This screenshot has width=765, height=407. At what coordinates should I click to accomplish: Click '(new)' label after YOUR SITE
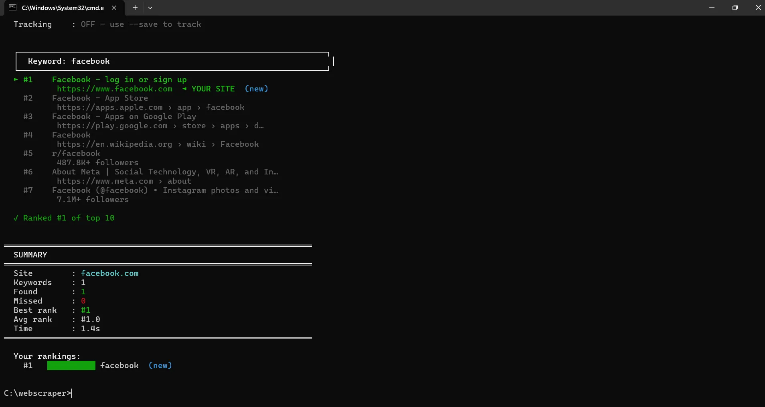[x=256, y=89]
